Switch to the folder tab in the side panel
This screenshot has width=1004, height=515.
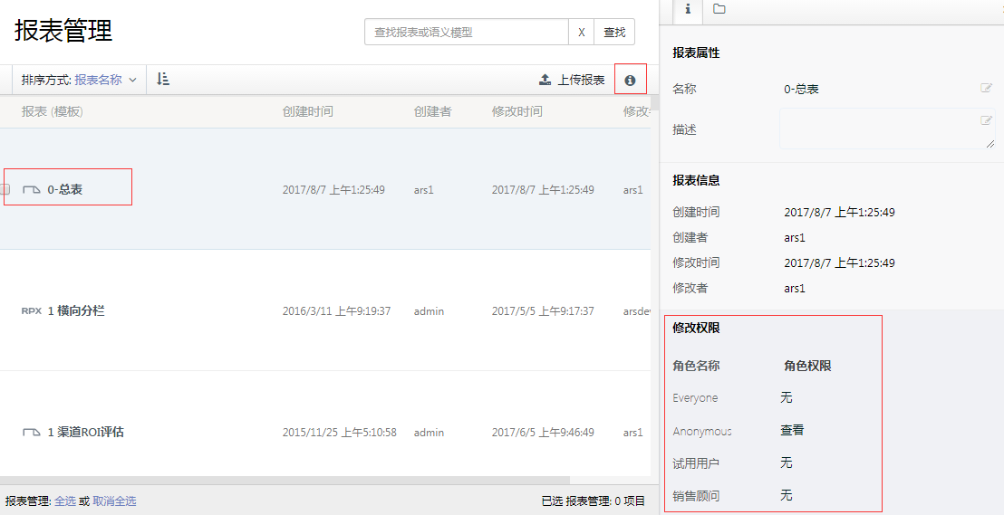pyautogui.click(x=719, y=9)
